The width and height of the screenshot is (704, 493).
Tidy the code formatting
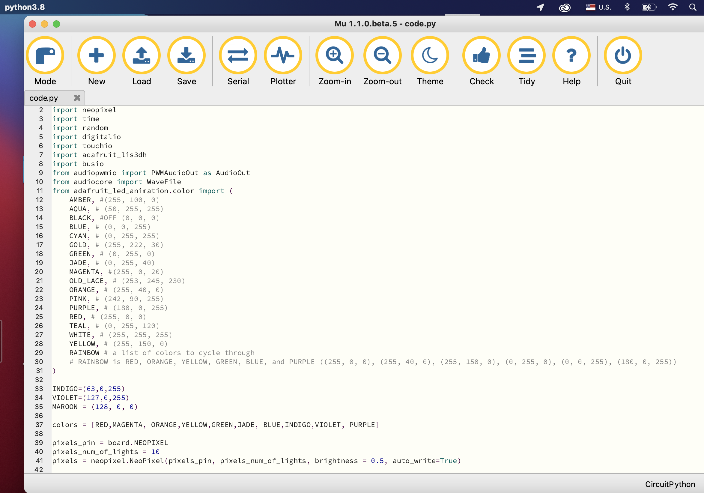527,61
